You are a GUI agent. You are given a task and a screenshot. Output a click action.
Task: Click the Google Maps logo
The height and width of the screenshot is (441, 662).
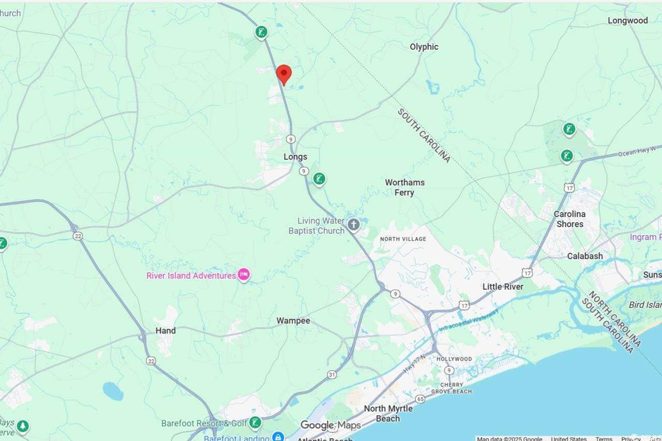click(331, 425)
